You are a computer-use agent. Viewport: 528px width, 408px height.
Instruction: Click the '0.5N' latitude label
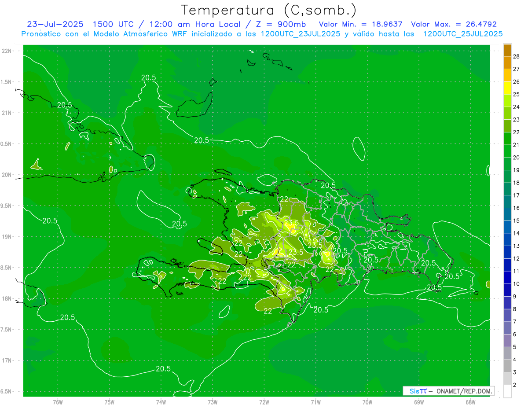(x=7, y=144)
